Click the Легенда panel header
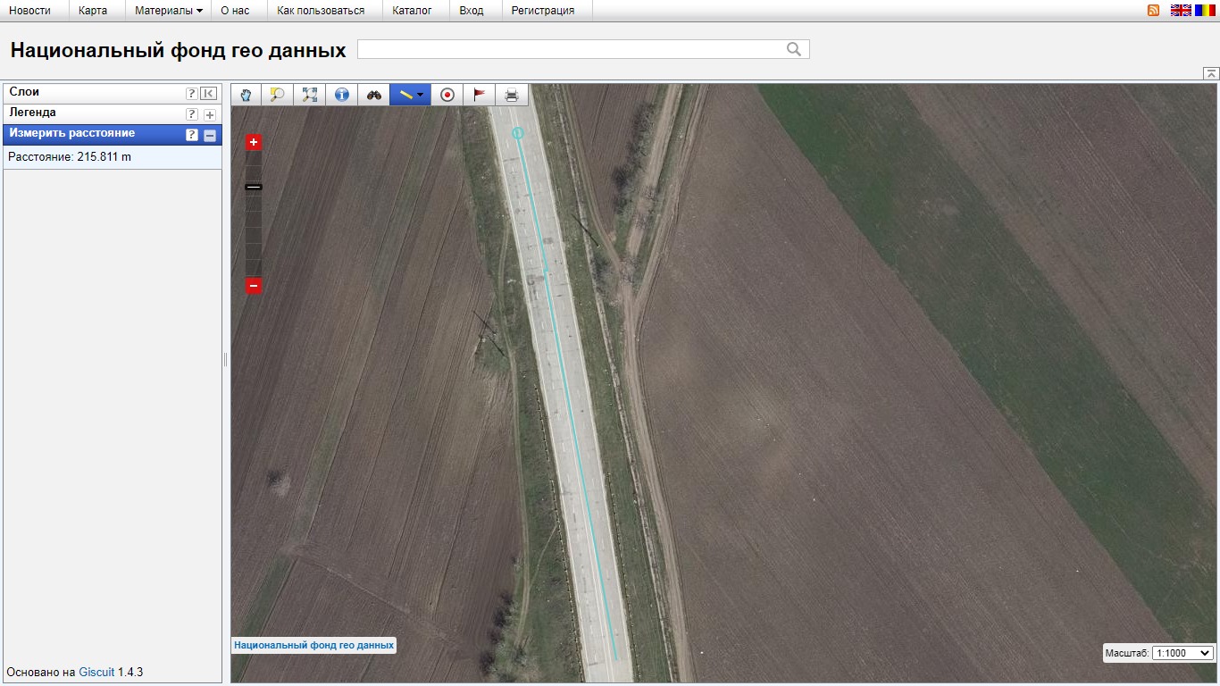The image size is (1220, 686). tap(113, 114)
